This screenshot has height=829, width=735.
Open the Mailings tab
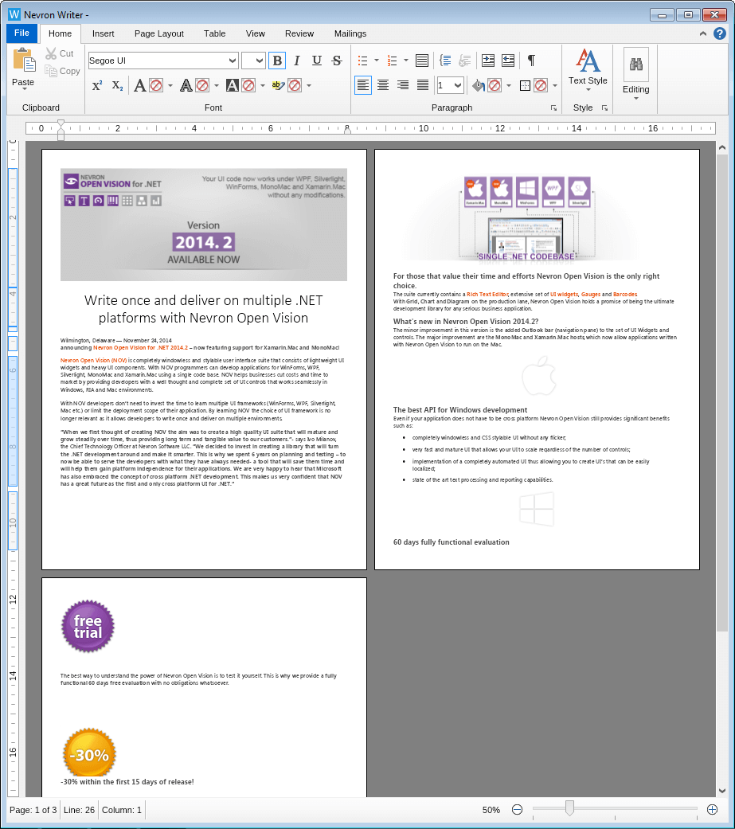point(350,33)
